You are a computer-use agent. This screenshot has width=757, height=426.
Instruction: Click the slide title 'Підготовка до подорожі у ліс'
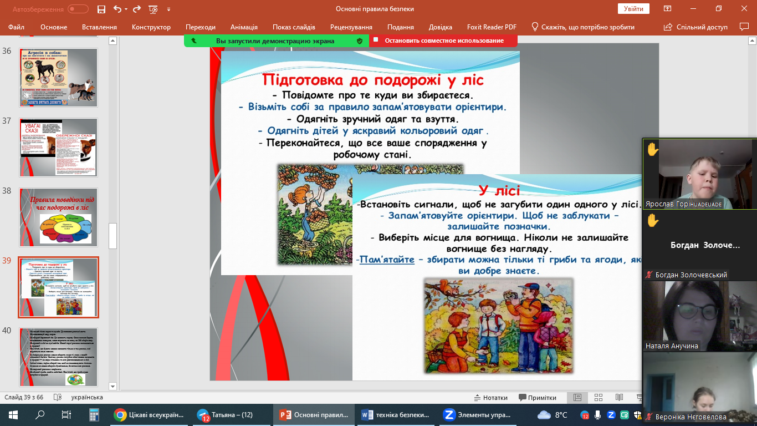(372, 80)
